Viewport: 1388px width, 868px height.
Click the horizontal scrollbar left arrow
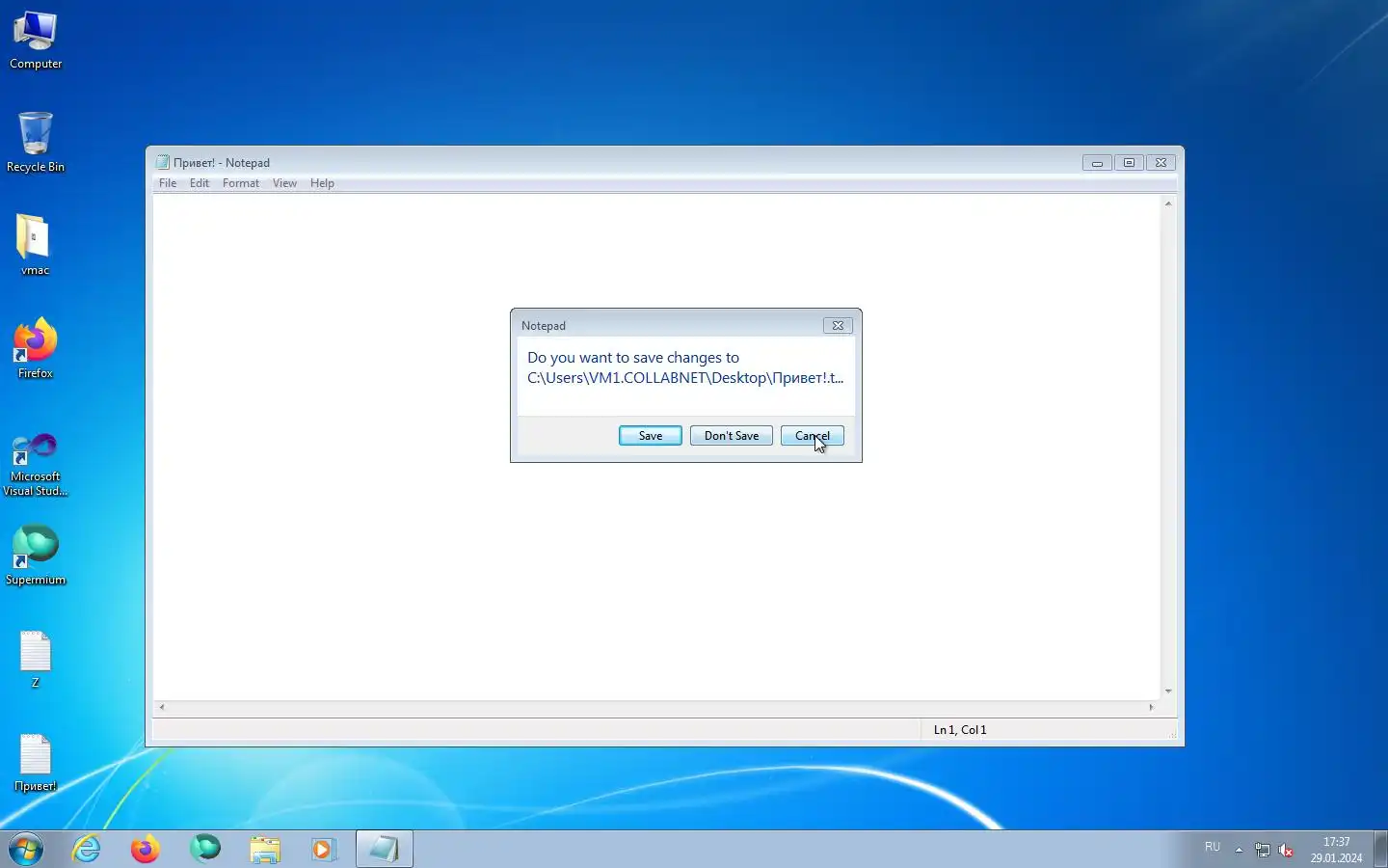[161, 707]
